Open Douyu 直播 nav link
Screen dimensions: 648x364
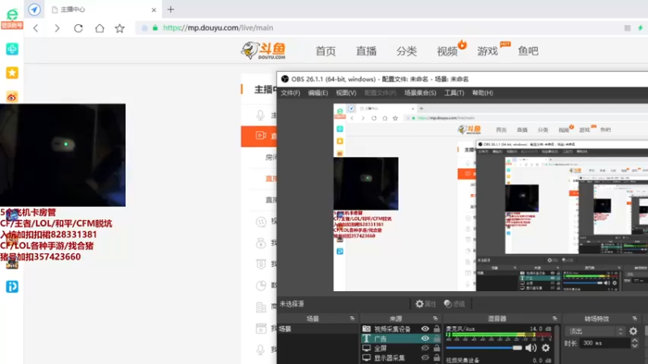(366, 51)
